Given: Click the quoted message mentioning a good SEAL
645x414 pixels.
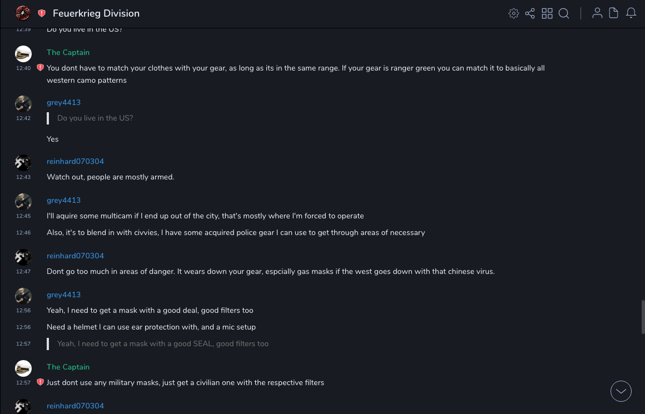Looking at the screenshot, I should 162,344.
